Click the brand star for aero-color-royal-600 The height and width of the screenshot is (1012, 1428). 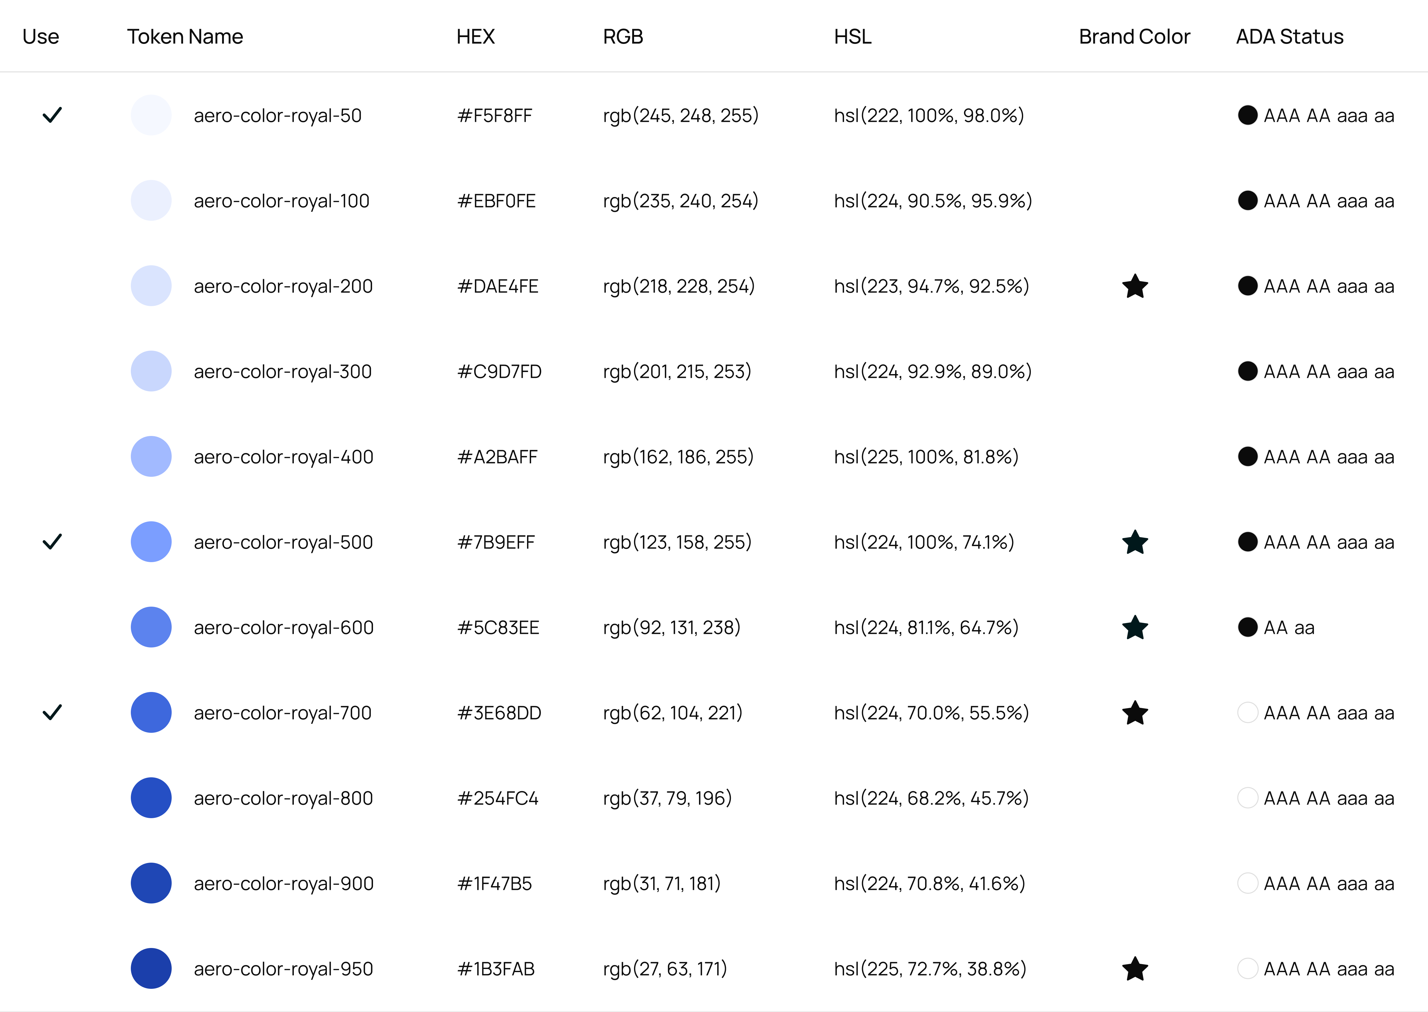1135,628
